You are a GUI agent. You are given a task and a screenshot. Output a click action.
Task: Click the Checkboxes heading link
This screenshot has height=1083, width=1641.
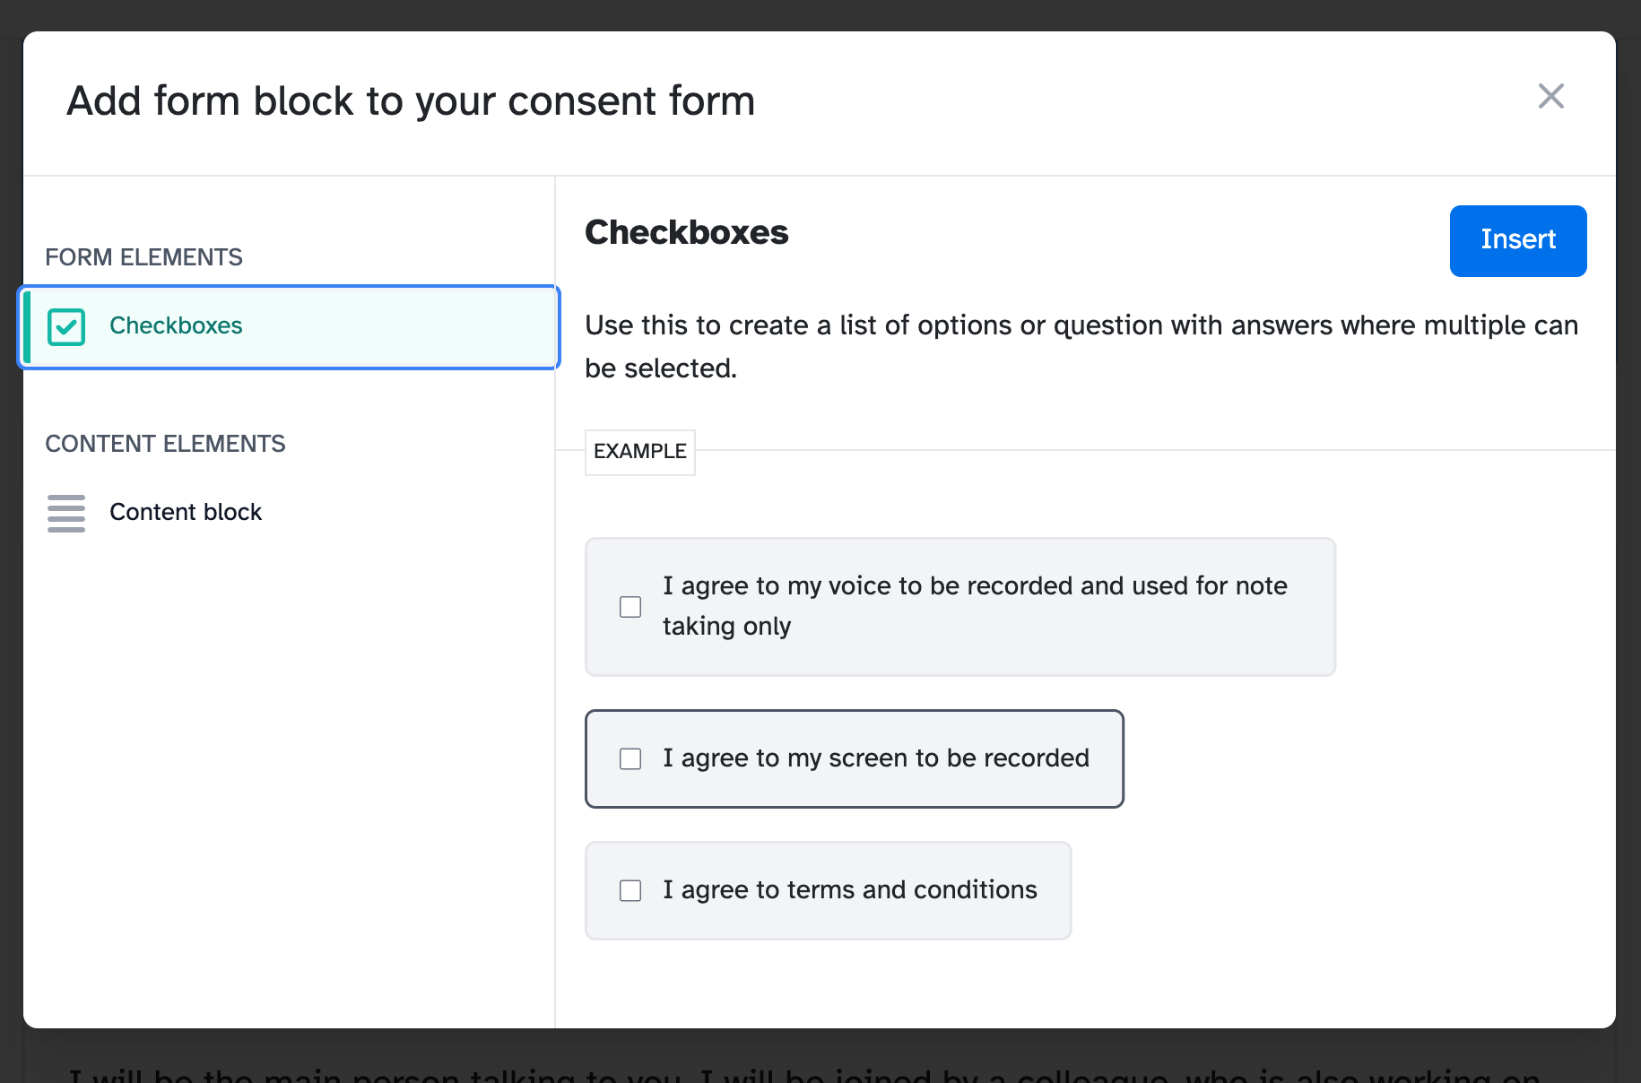pyautogui.click(x=687, y=233)
